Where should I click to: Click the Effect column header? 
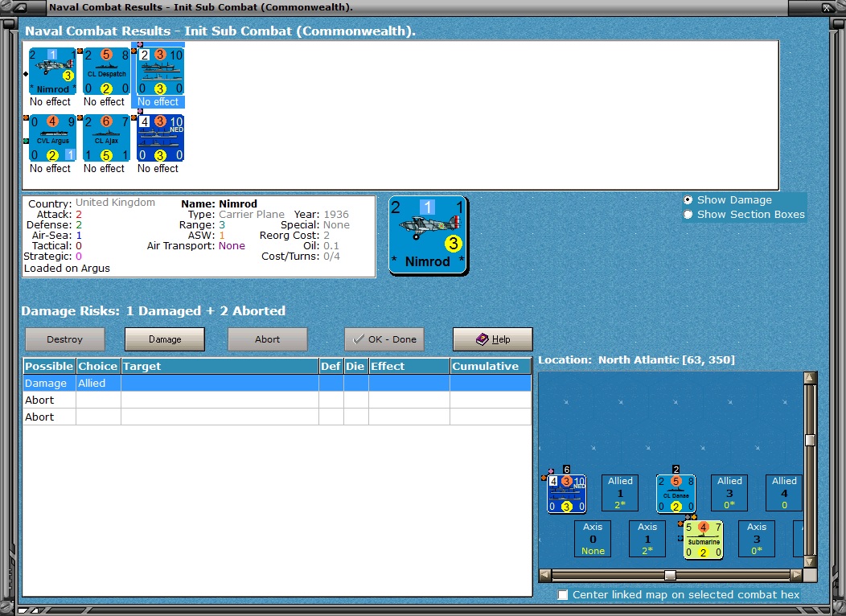(409, 366)
